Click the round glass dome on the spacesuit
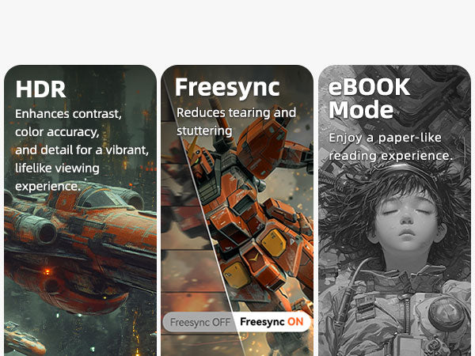The height and width of the screenshot is (356, 475). [445, 313]
